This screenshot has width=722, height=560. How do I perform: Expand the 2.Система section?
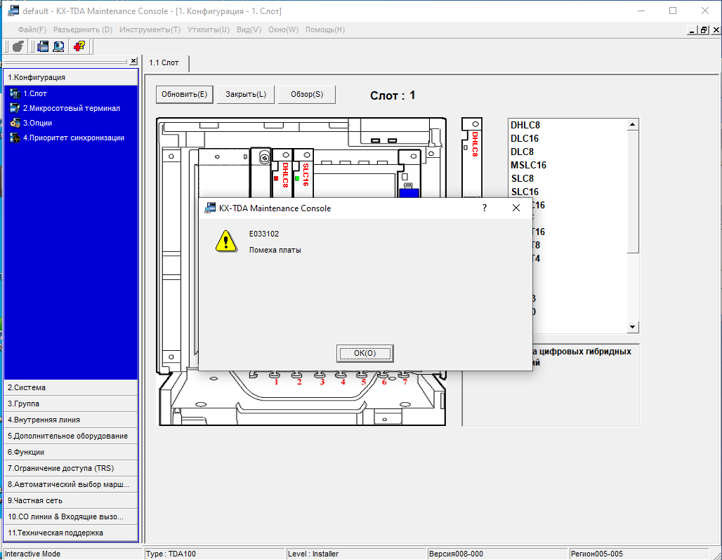71,387
